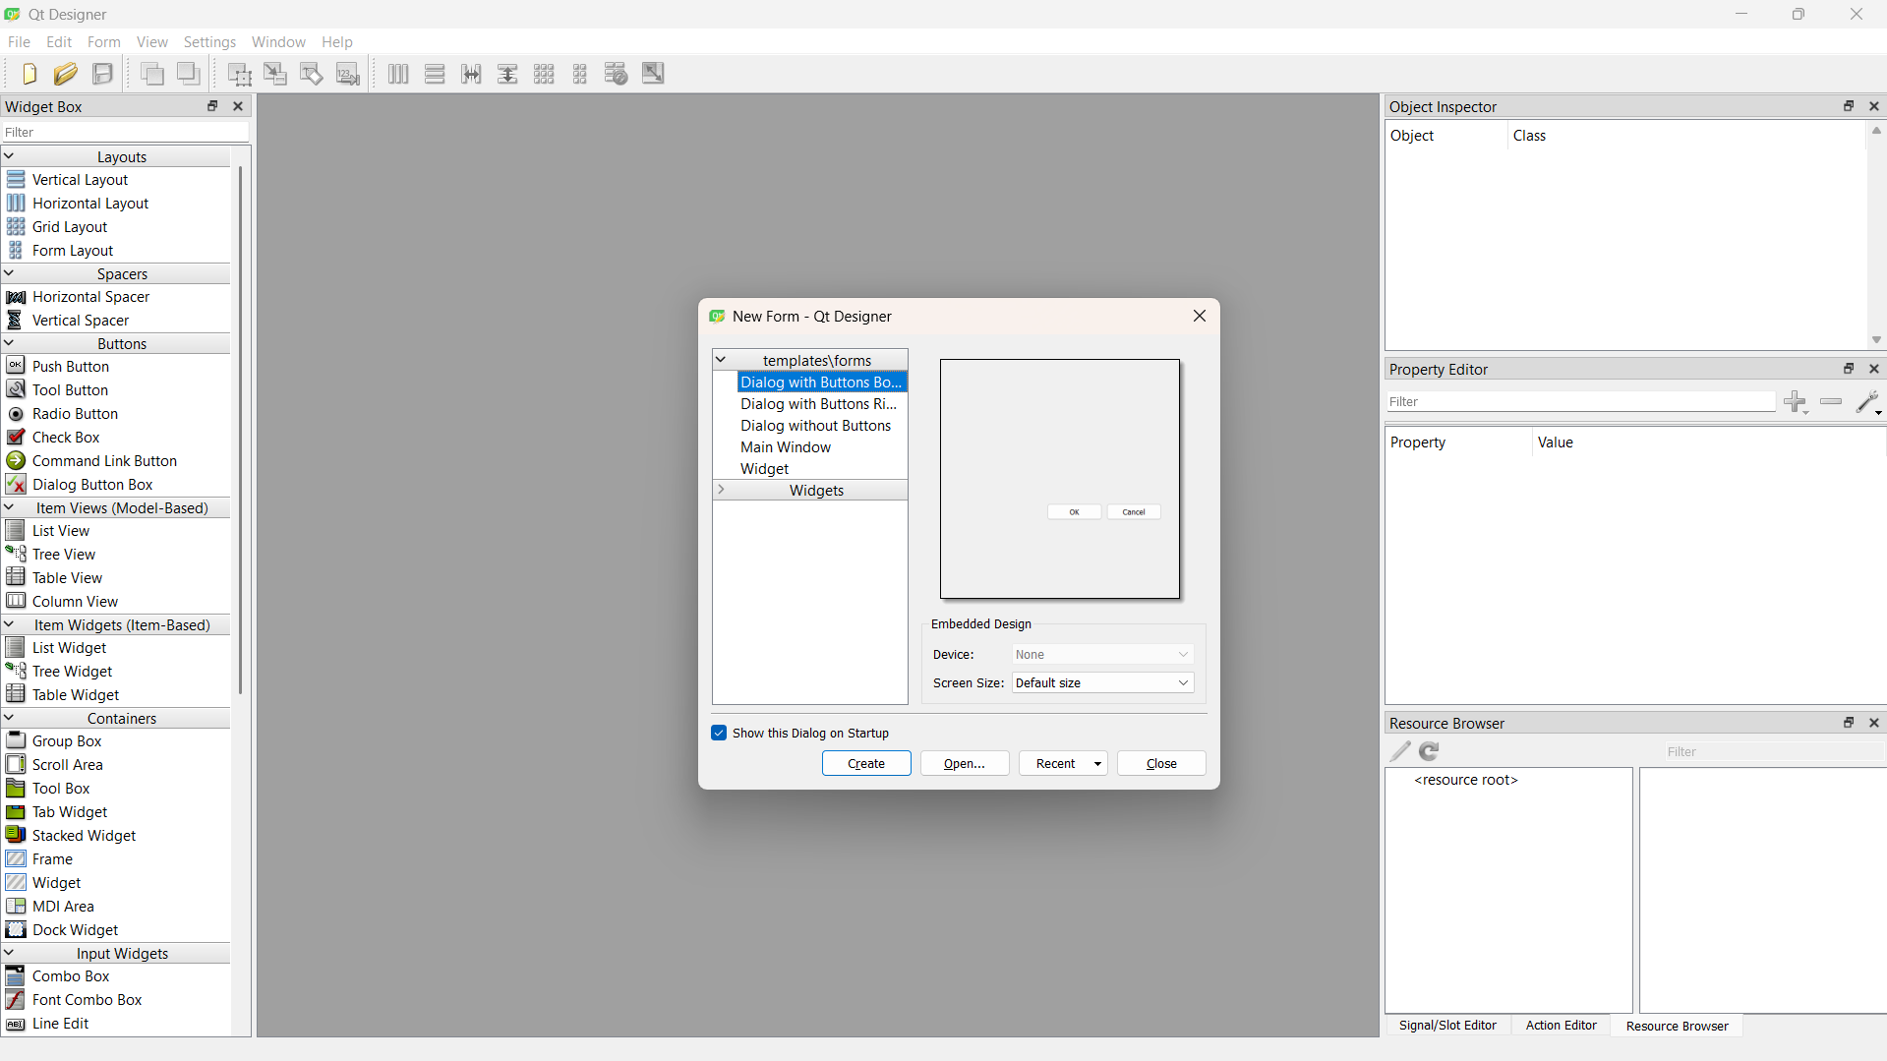Click the Close button in New Form

(x=1161, y=764)
